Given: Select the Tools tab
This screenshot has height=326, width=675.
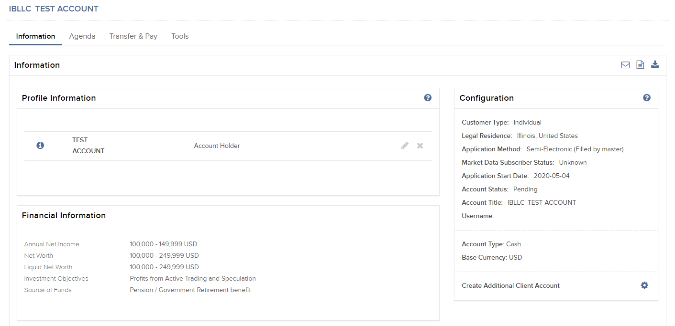Looking at the screenshot, I should tap(179, 36).
